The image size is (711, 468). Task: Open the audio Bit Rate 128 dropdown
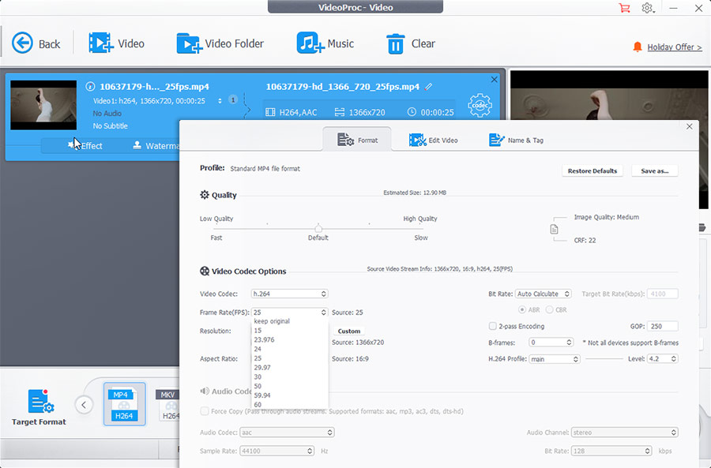(611, 451)
